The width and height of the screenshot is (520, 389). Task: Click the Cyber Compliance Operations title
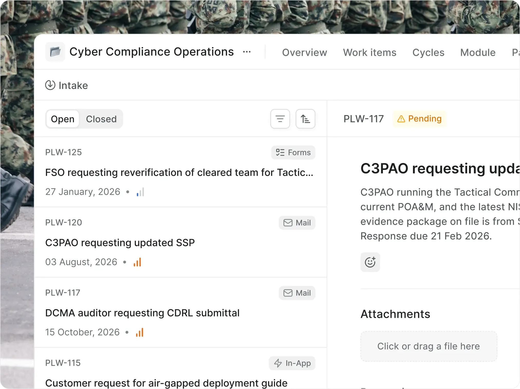click(152, 52)
